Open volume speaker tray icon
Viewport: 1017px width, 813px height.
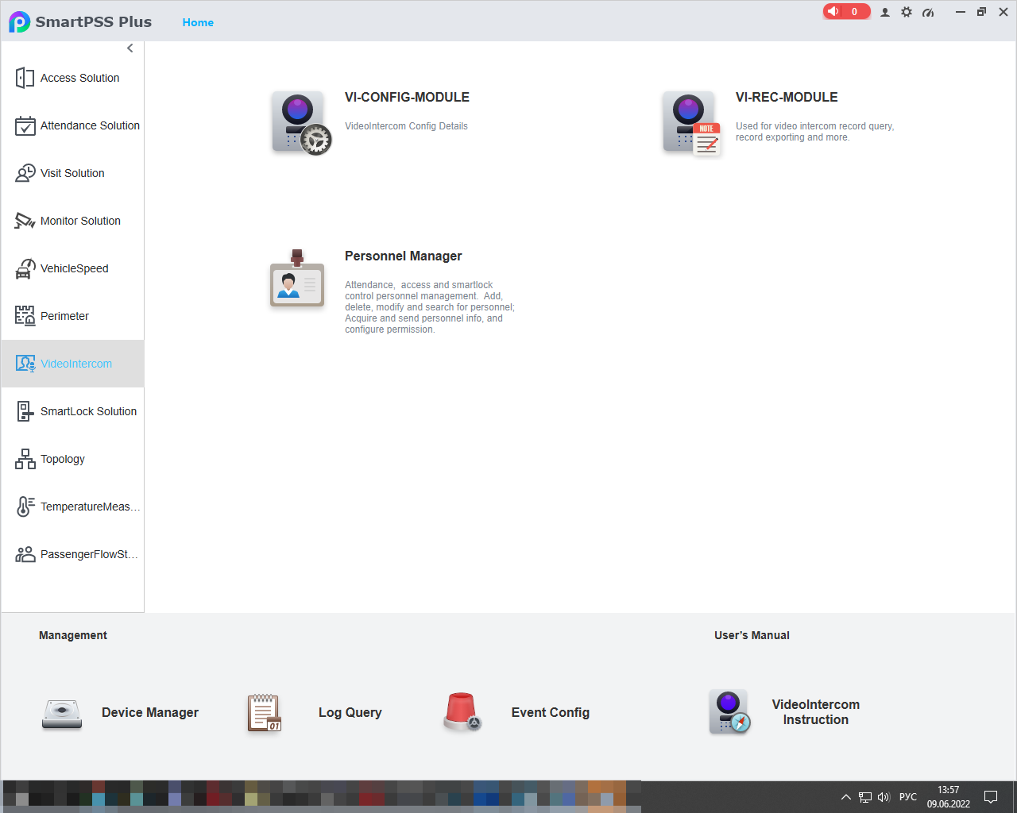884,797
